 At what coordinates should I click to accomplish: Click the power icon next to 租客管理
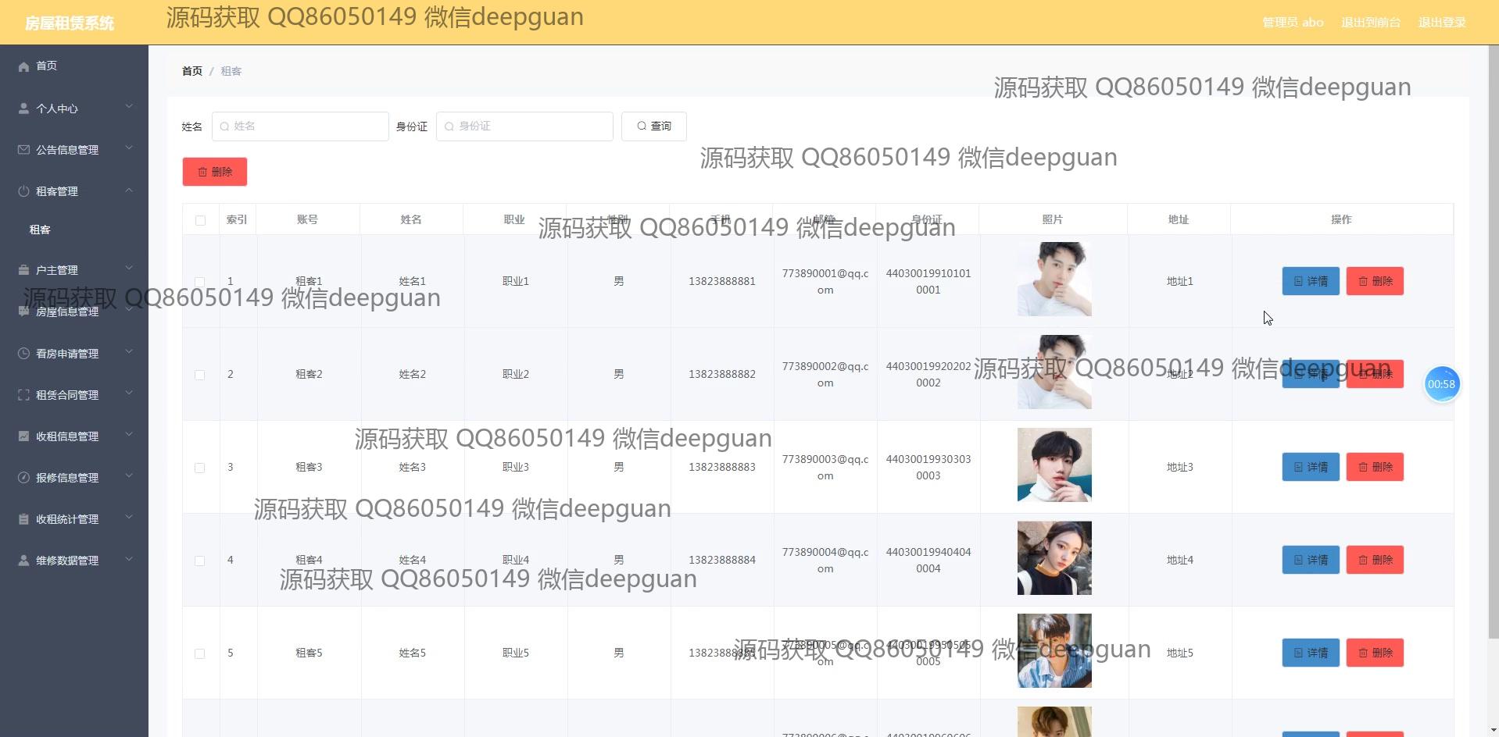[x=23, y=191]
